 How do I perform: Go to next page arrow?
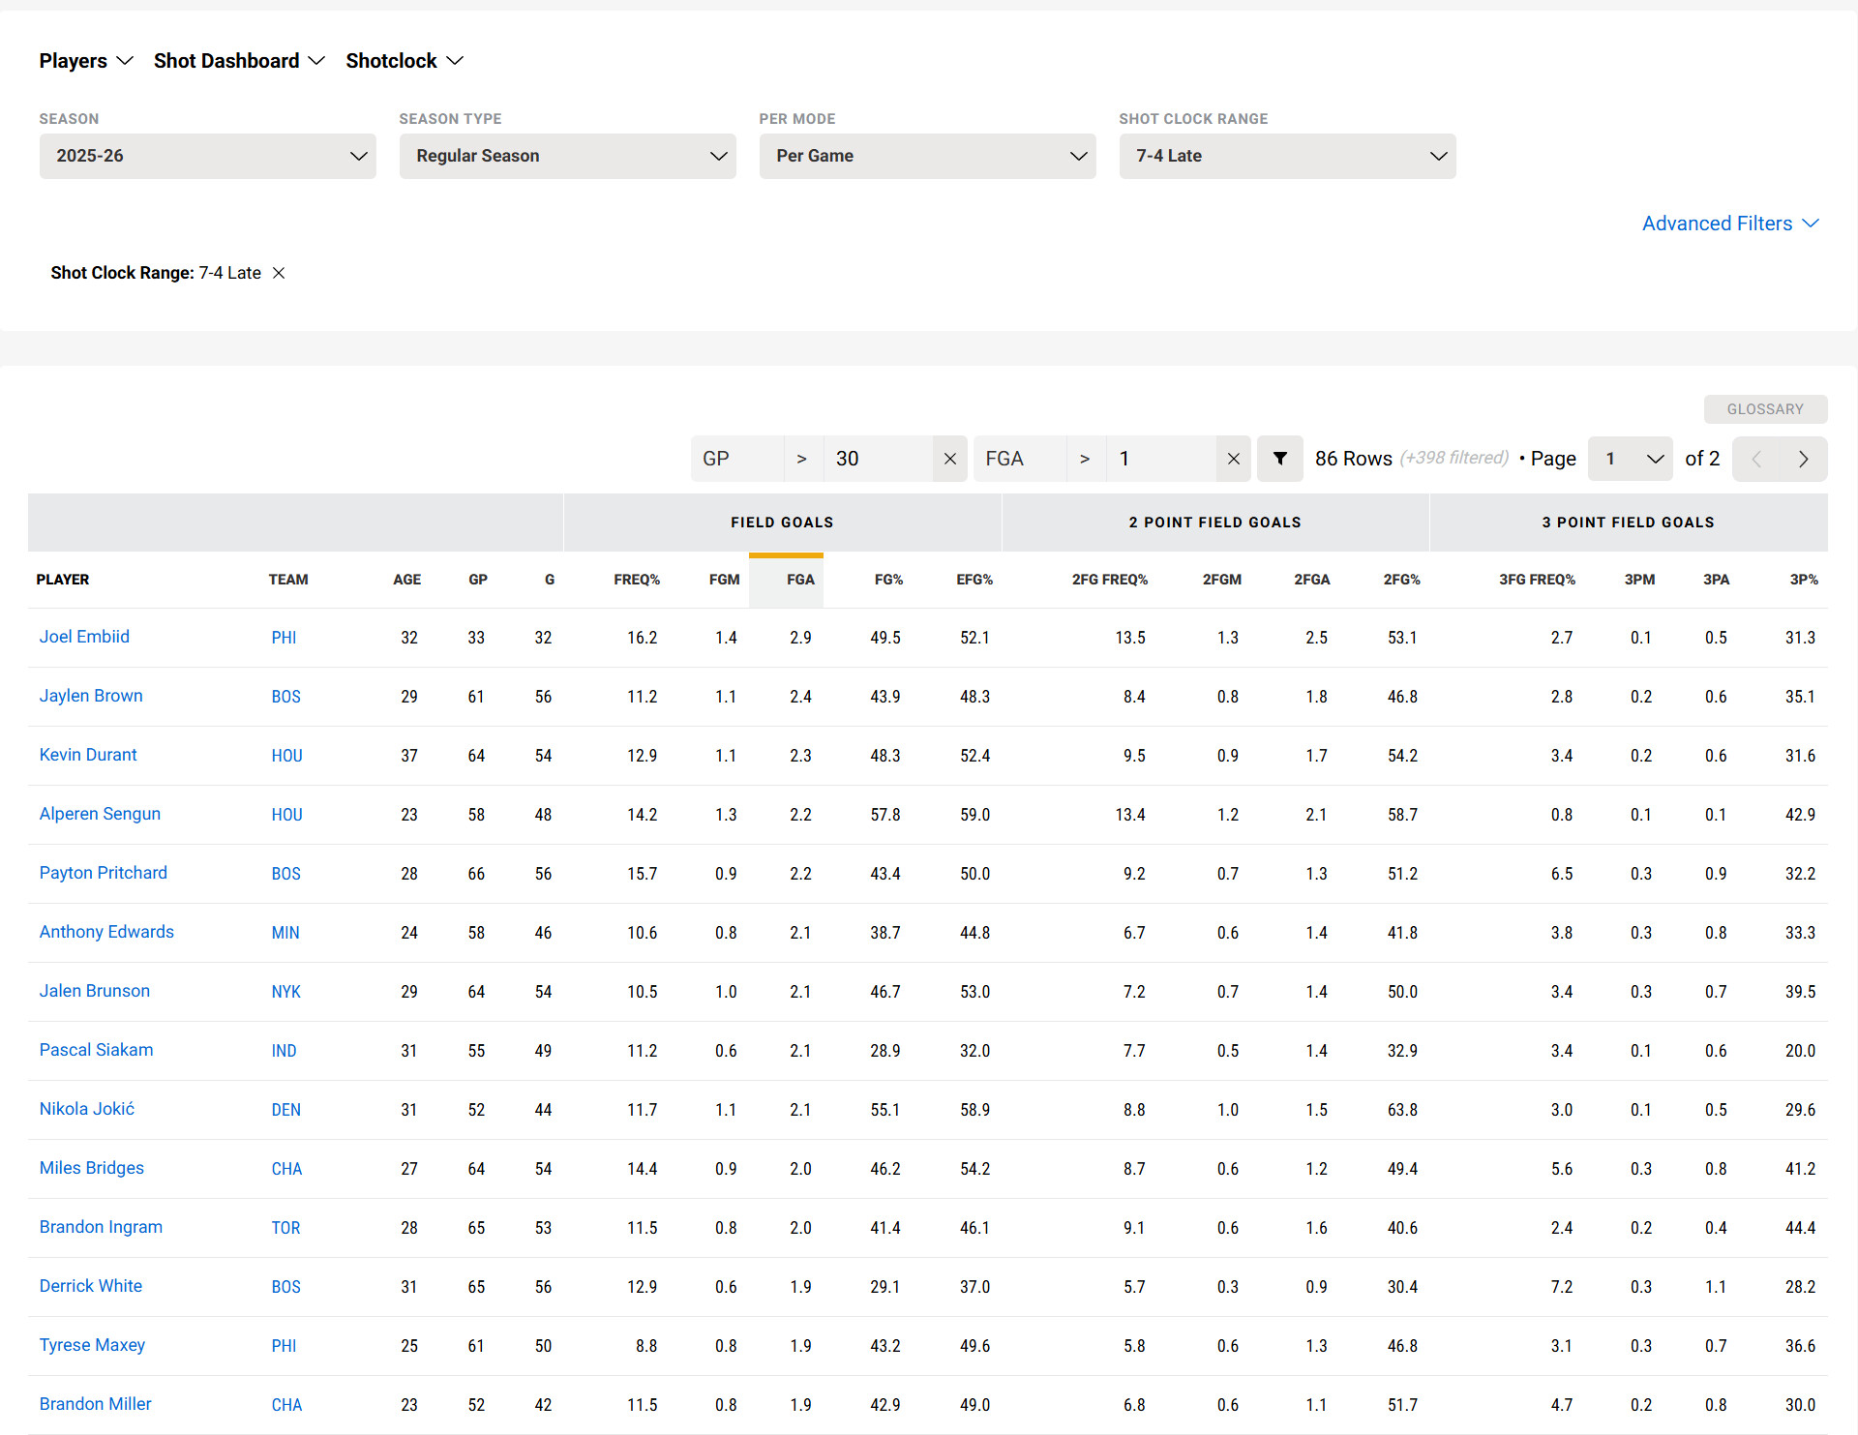(1803, 459)
